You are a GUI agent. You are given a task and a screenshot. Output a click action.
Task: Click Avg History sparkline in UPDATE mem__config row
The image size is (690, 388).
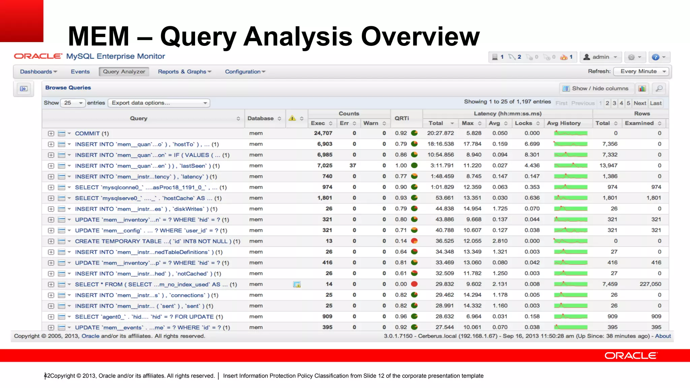(570, 230)
